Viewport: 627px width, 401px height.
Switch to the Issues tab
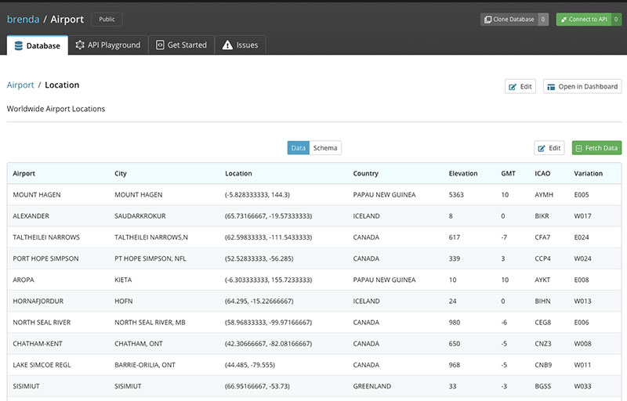pos(240,45)
